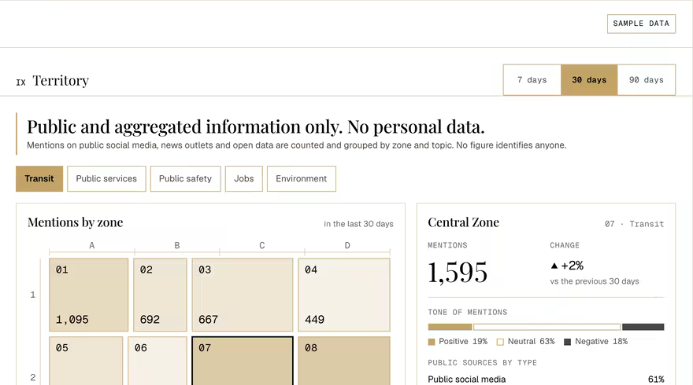Select the 7 days range
The image size is (693, 385).
click(532, 80)
